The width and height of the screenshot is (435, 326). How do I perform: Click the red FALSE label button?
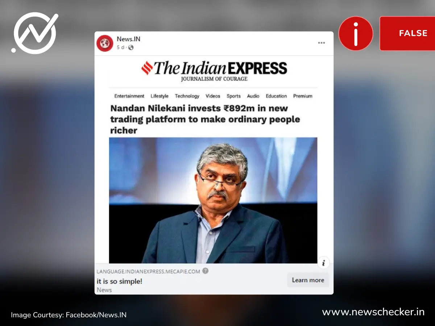[x=407, y=33]
